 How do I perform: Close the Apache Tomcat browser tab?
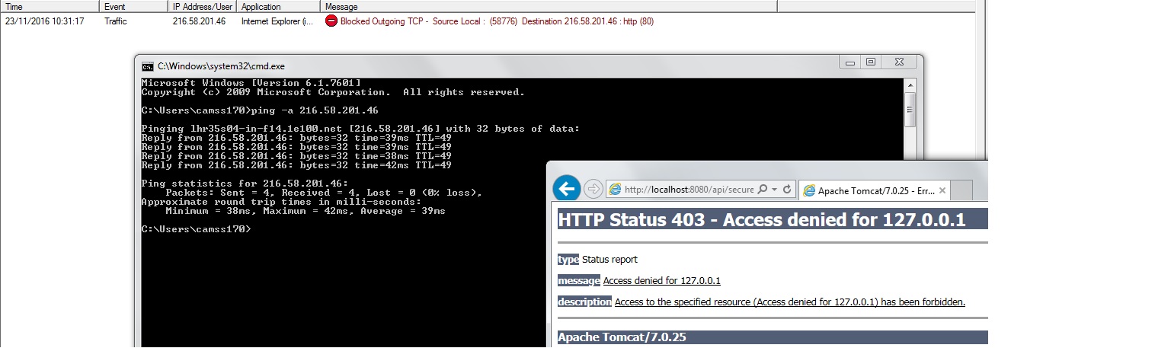point(942,190)
